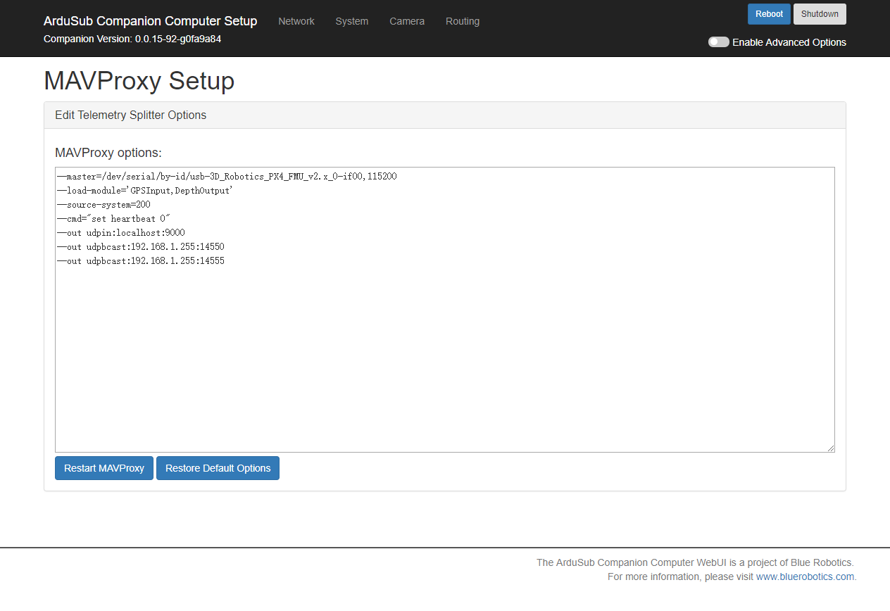Image resolution: width=890 pixels, height=611 pixels.
Task: Open the Routing menu item
Action: pos(462,21)
